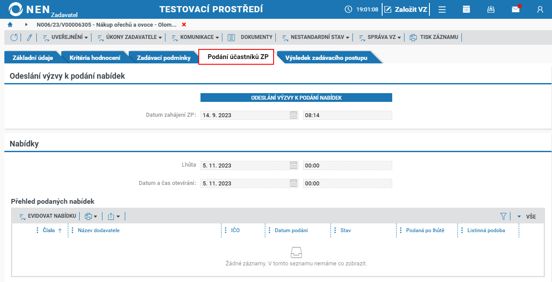Open column menu dots for Číslo
This screenshot has width=552, height=282.
(x=37, y=230)
